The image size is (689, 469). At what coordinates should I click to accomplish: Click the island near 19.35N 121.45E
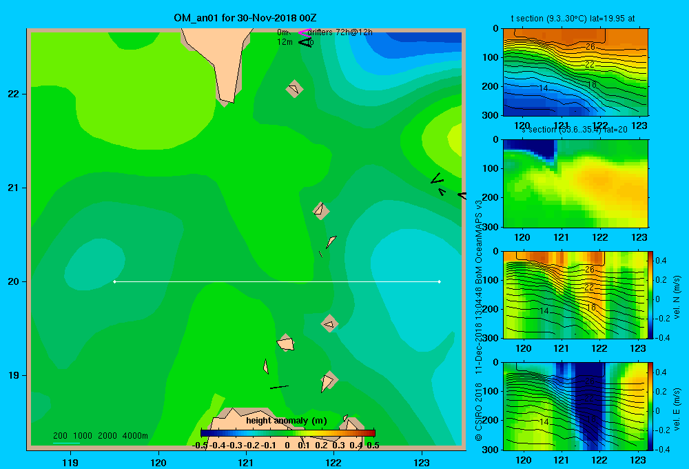[286, 343]
